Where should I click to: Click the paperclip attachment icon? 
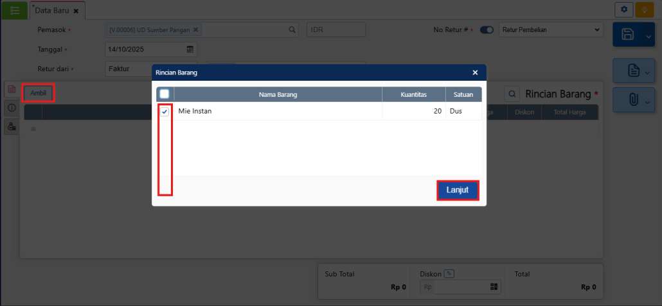coord(633,101)
